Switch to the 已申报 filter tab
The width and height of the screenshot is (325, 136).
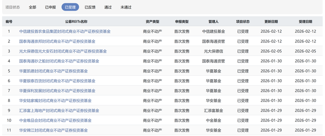(50, 7)
